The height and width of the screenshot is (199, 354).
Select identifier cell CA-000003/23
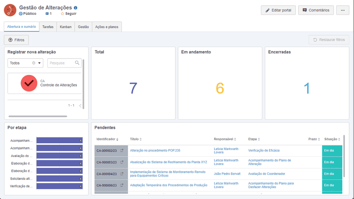(x=111, y=162)
